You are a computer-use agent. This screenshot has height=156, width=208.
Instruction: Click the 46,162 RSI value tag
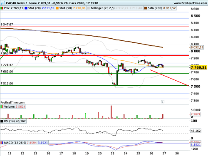coord(196,131)
